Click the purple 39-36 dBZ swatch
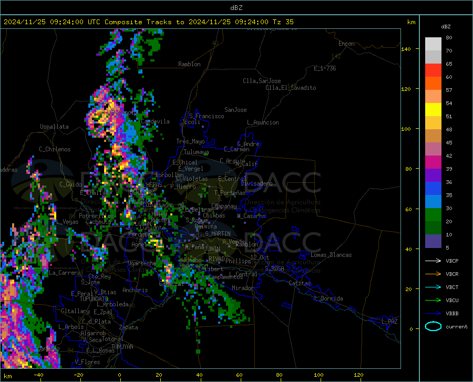The height and width of the screenshot is (382, 473). coord(433,175)
